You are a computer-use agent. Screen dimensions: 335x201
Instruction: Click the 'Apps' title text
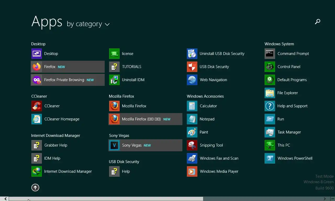[x=47, y=21]
